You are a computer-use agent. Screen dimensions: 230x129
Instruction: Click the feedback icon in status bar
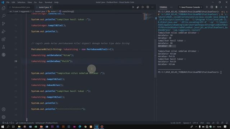[222, 123]
